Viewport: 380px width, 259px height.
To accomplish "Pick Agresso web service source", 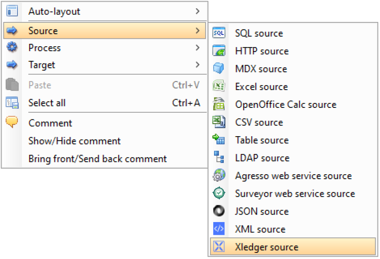I will point(293,176).
